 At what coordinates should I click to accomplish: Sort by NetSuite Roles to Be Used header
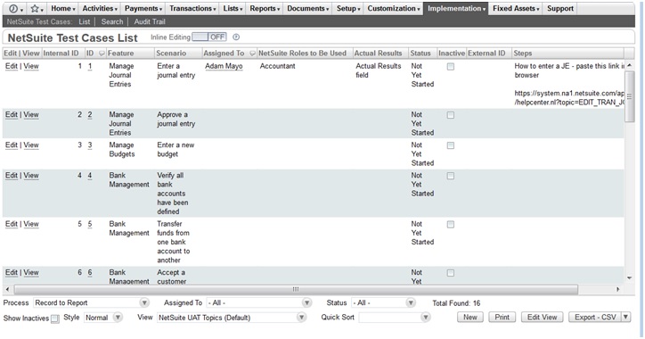click(302, 54)
